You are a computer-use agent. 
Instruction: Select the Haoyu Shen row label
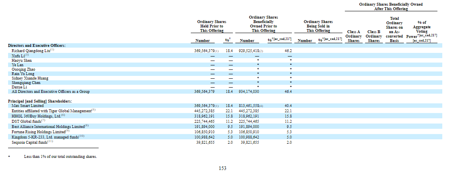pos(22,61)
